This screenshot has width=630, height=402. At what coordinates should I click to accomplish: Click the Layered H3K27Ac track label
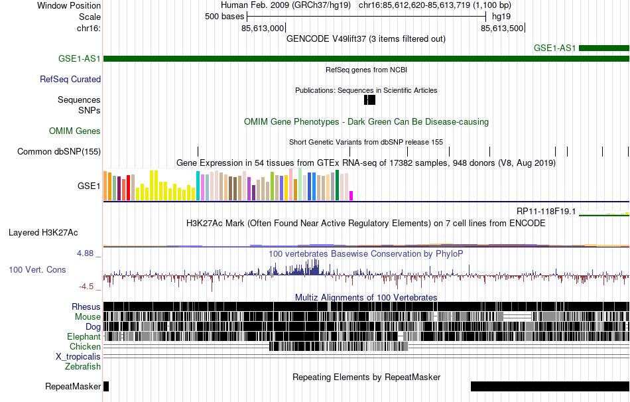click(x=43, y=233)
